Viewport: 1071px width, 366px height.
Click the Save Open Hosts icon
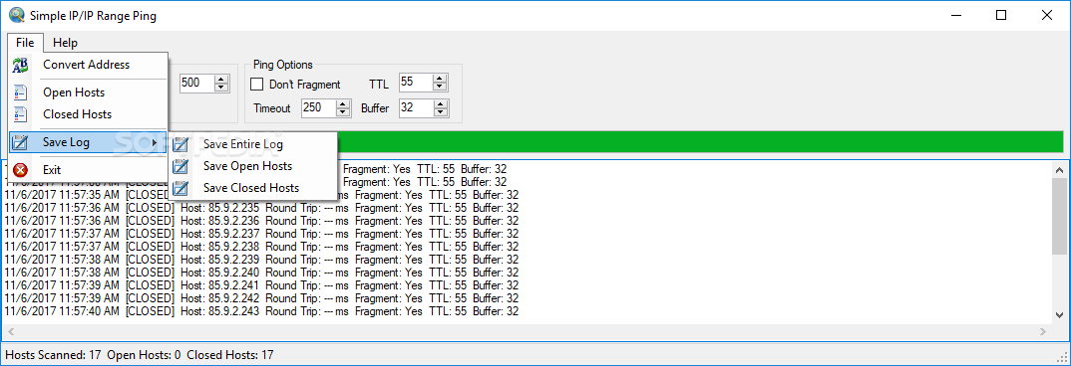click(x=181, y=166)
